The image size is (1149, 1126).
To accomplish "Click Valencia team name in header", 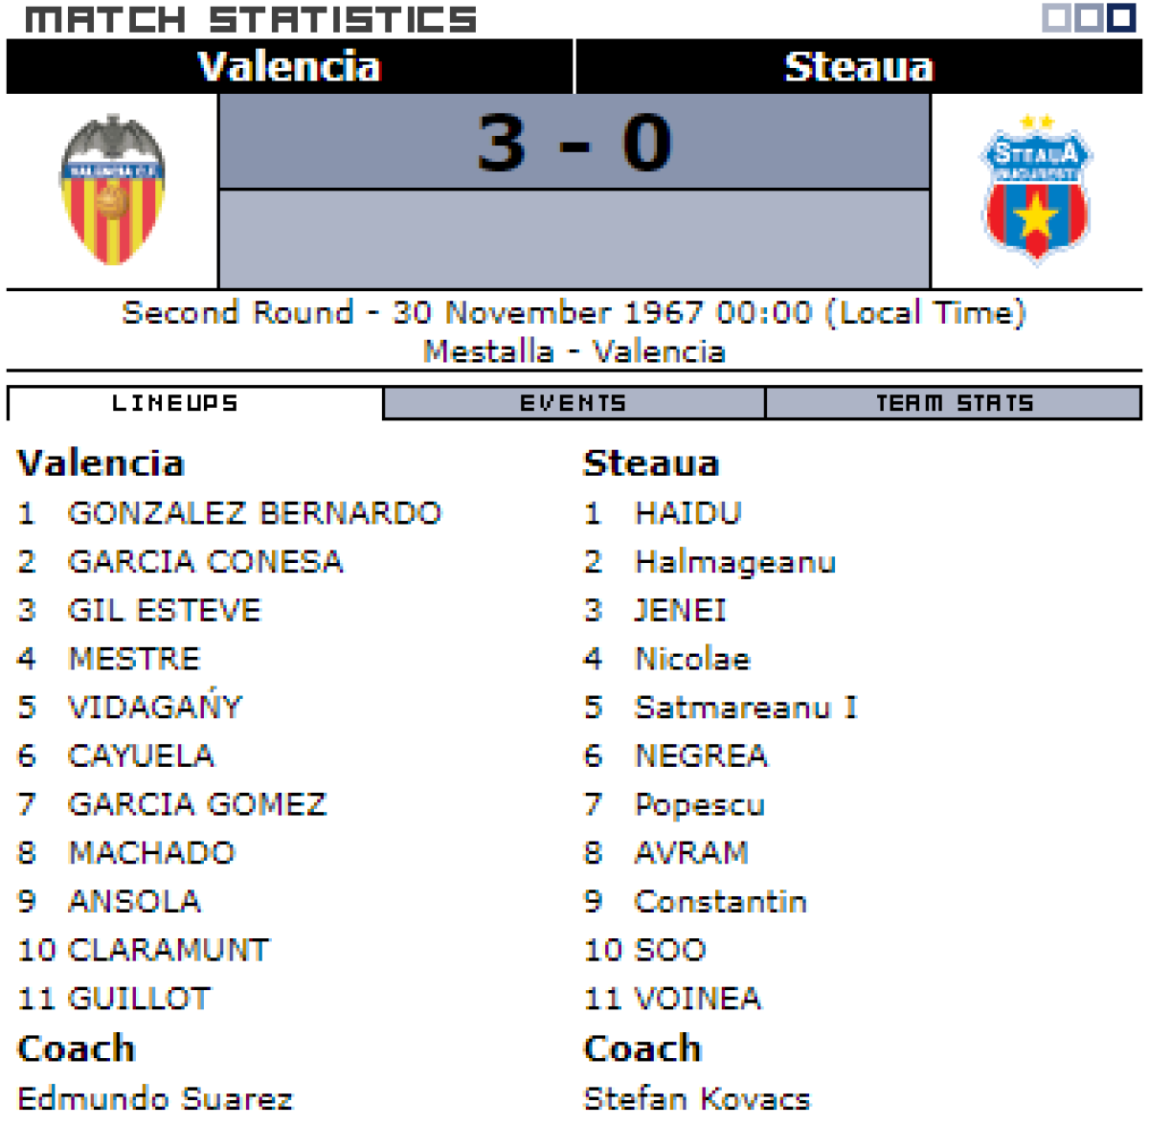I will 289,66.
